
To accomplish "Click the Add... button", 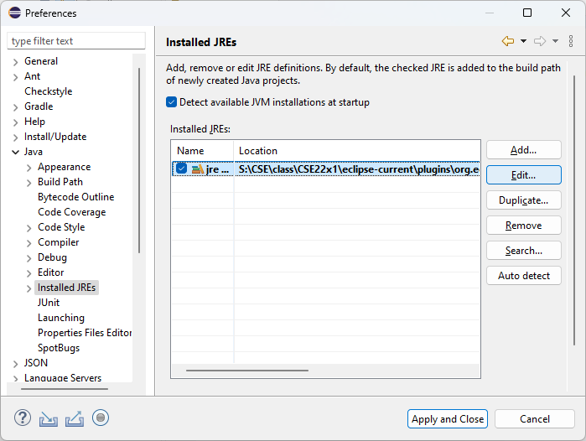I will pyautogui.click(x=523, y=150).
